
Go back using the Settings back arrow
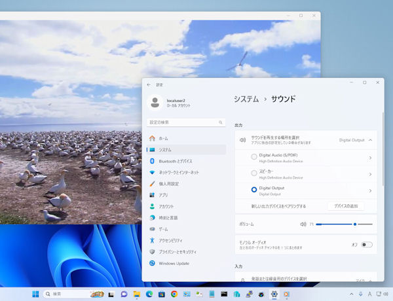click(149, 85)
